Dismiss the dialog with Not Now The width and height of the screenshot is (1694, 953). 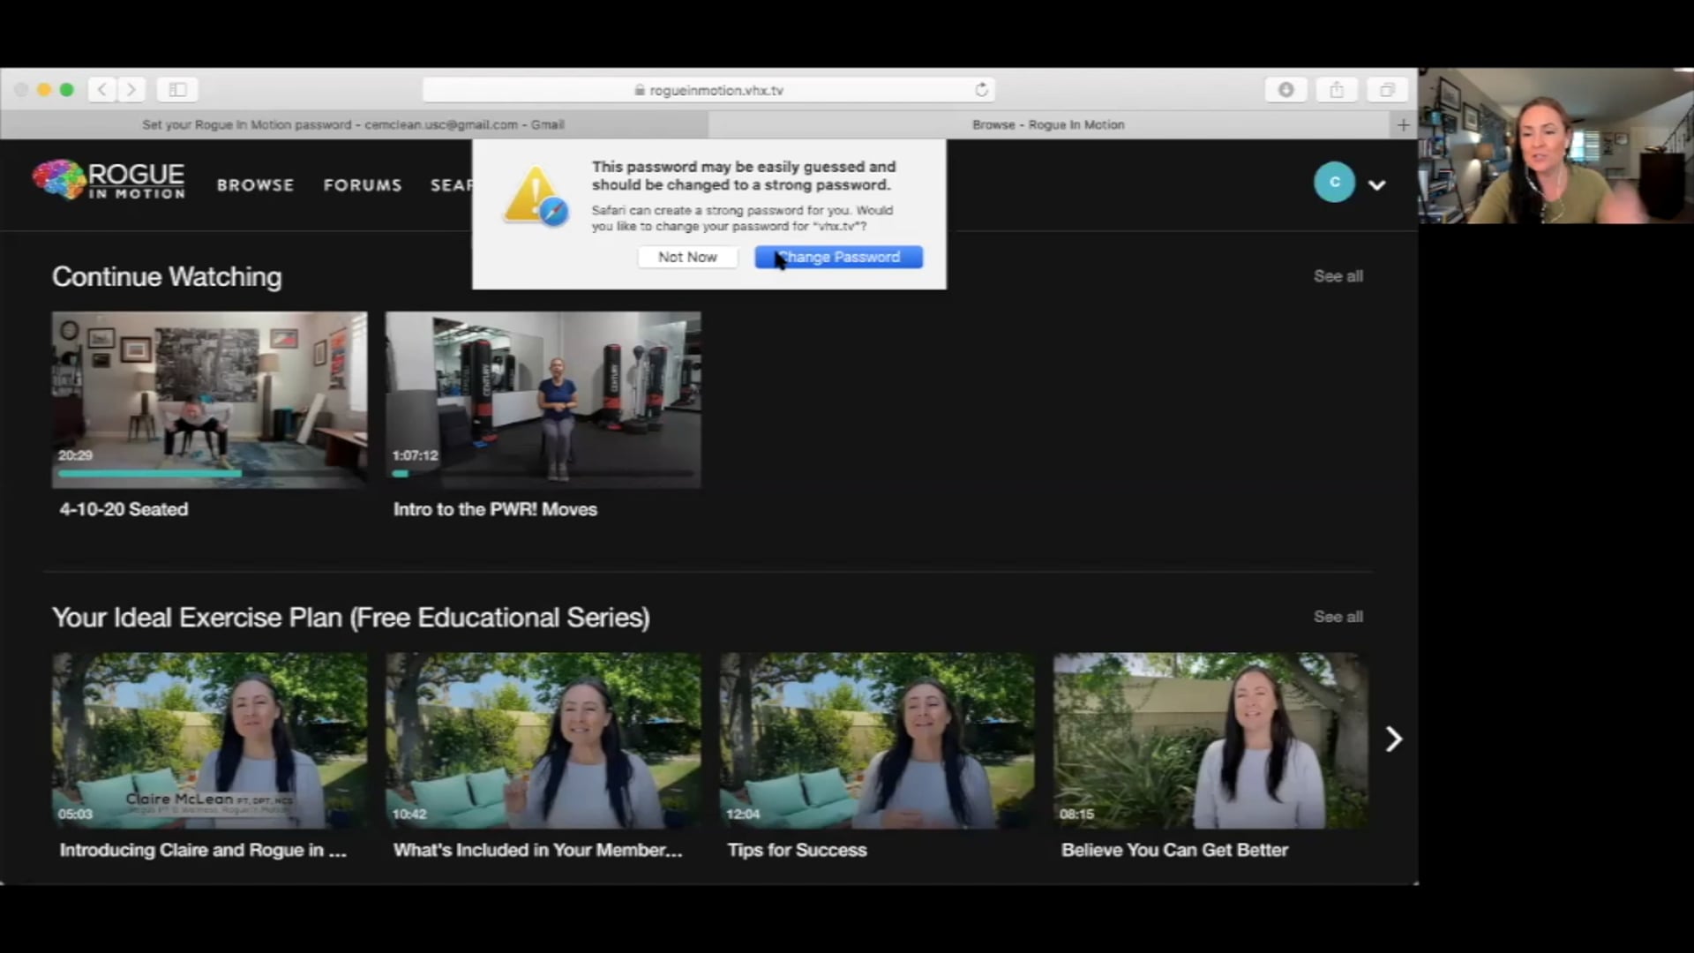tap(687, 257)
